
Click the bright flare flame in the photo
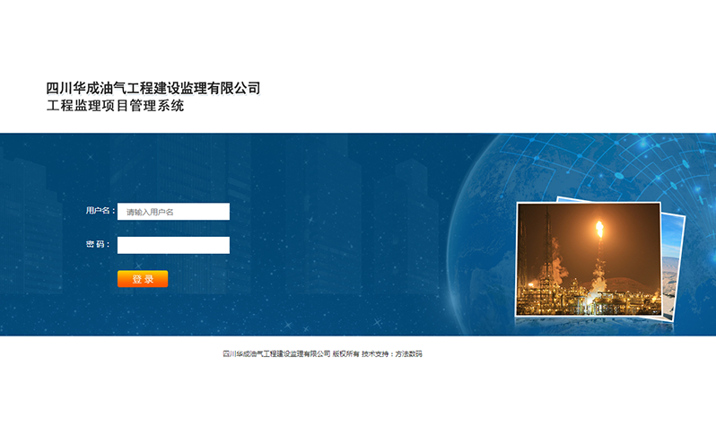pos(599,229)
